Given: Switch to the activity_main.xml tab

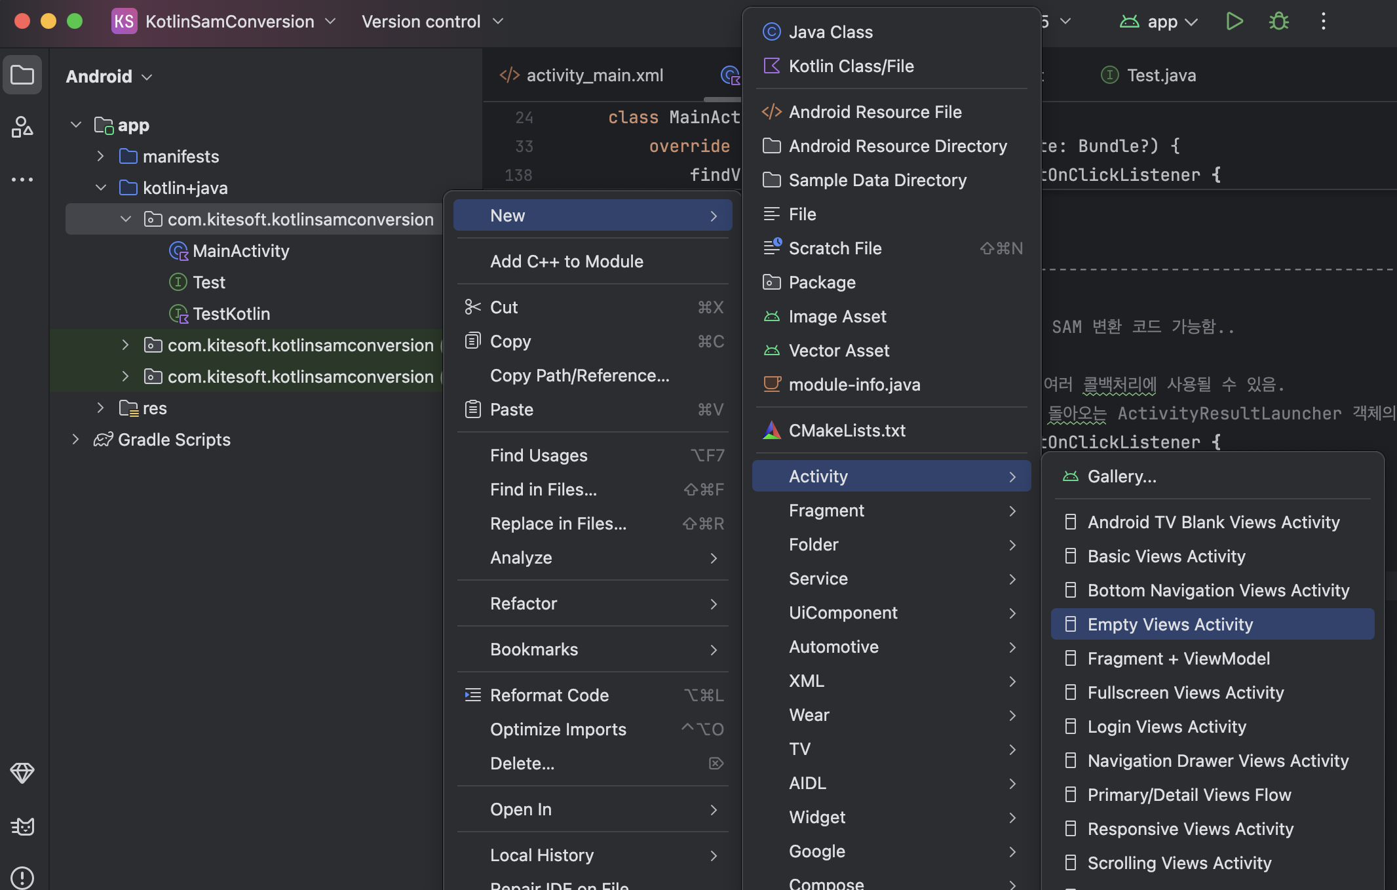Looking at the screenshot, I should point(594,75).
